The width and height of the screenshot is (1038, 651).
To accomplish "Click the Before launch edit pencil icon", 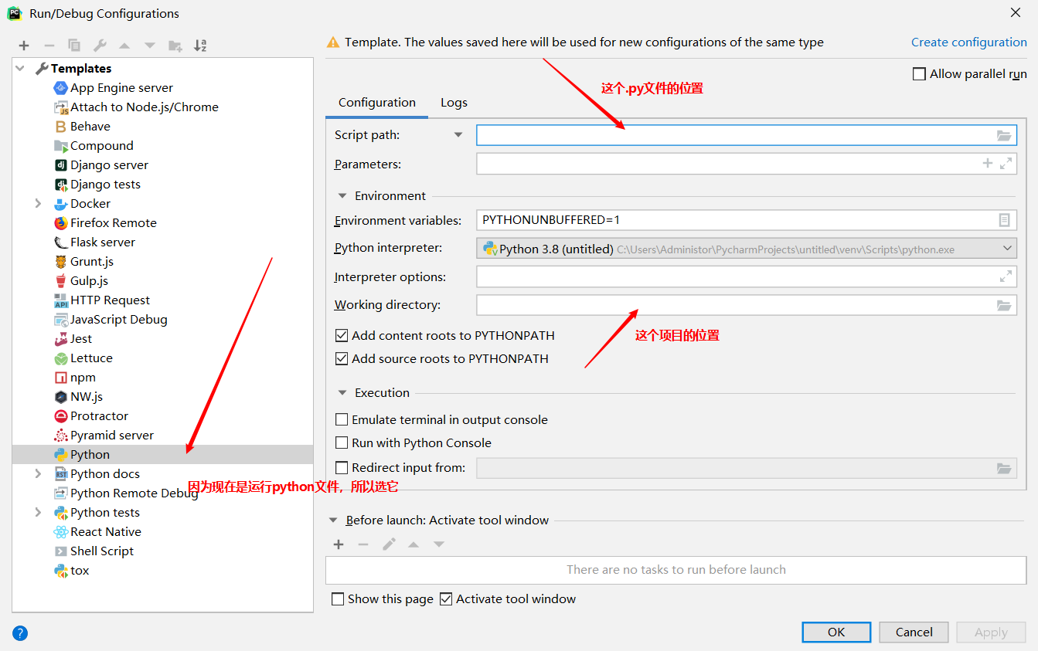I will click(x=389, y=544).
